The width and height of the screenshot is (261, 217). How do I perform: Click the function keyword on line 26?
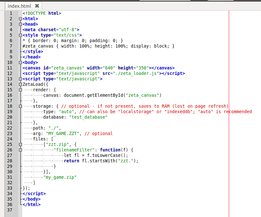tap(110, 150)
